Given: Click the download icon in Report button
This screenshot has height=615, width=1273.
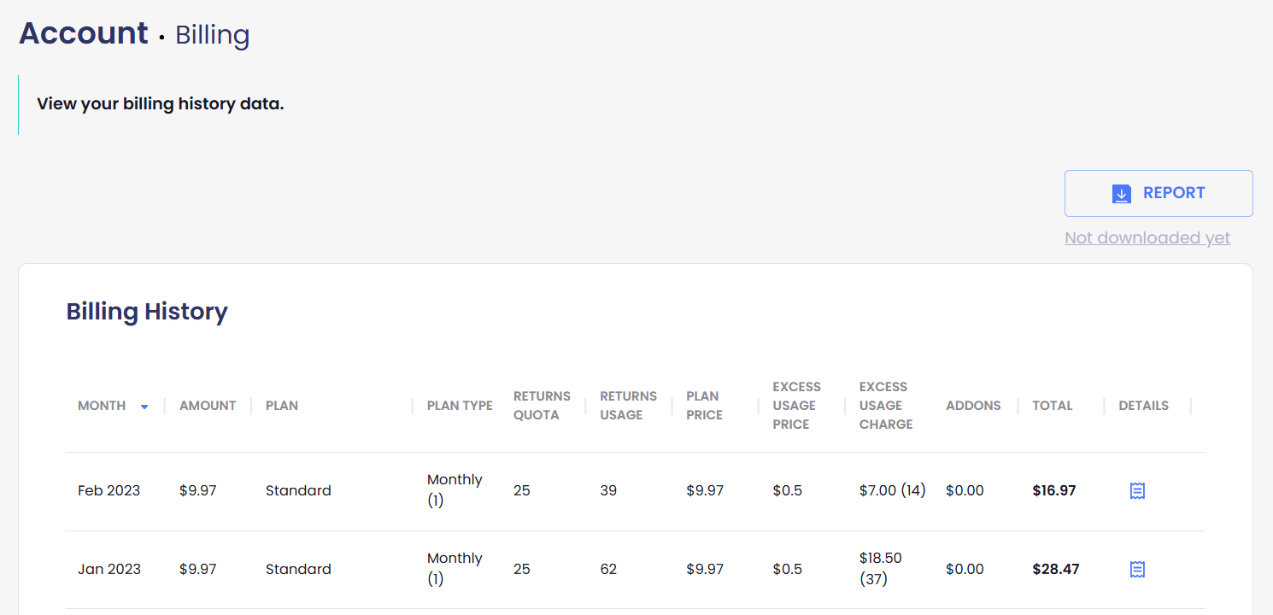Looking at the screenshot, I should 1122,194.
